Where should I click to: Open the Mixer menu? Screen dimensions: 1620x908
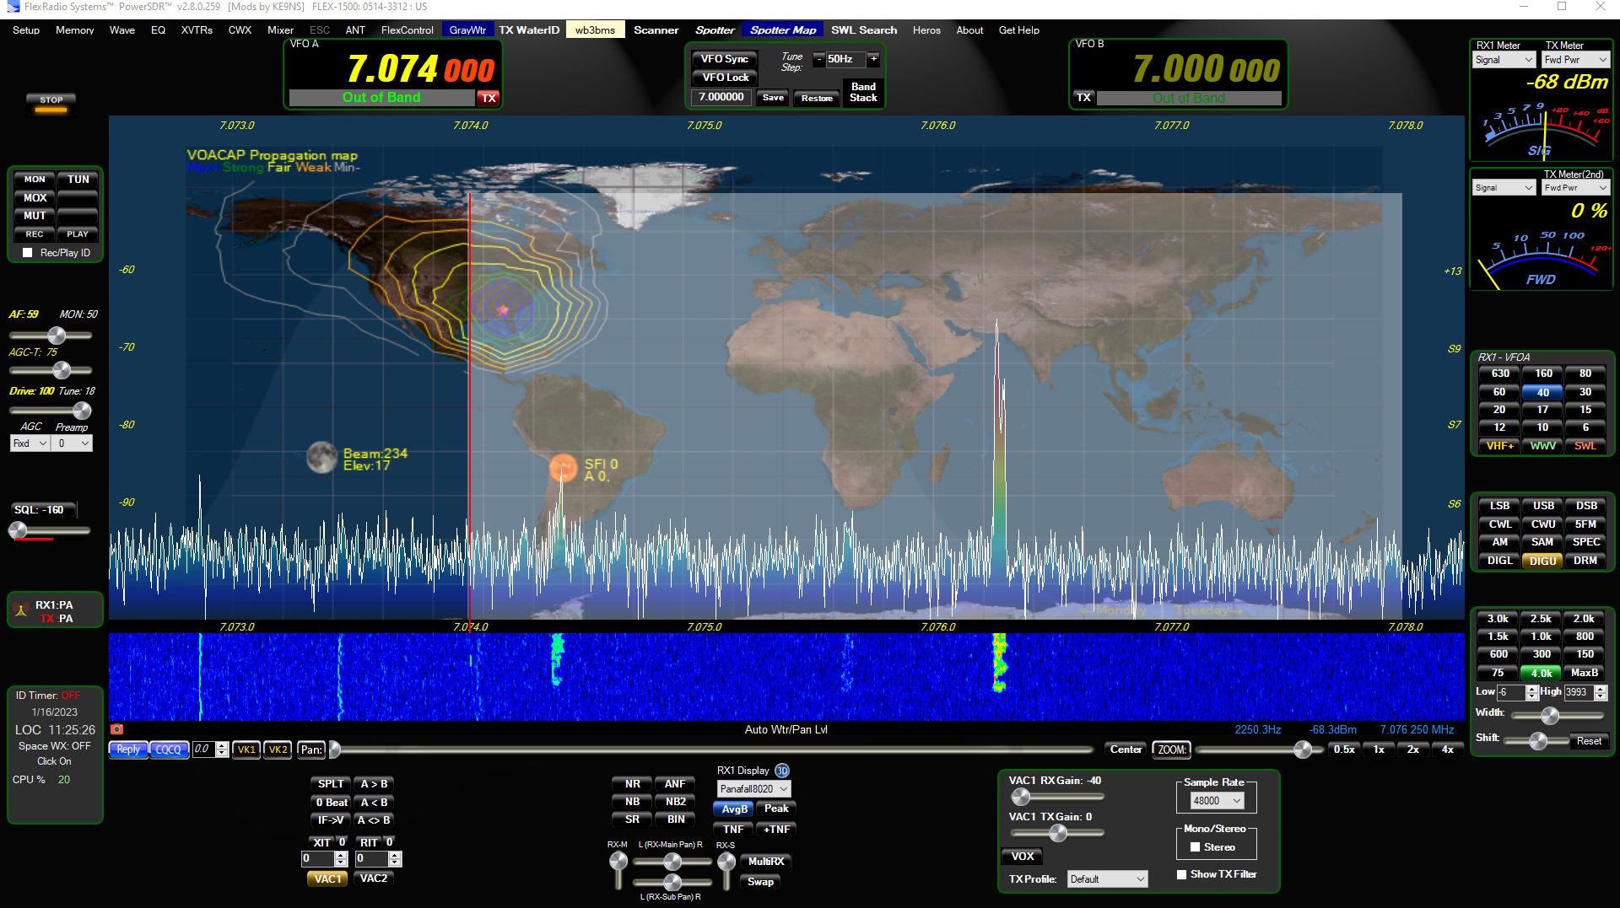[x=281, y=30]
